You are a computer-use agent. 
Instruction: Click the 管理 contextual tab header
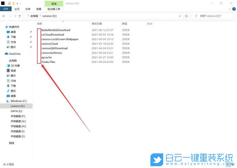click(x=54, y=4)
